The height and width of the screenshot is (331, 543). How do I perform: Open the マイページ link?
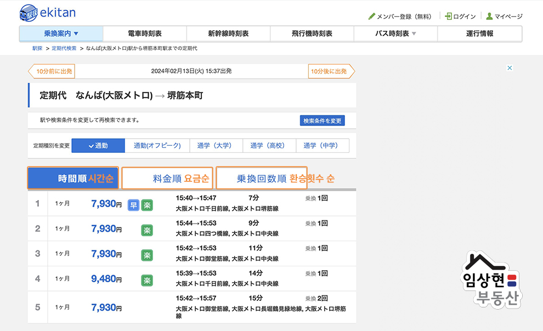point(508,16)
